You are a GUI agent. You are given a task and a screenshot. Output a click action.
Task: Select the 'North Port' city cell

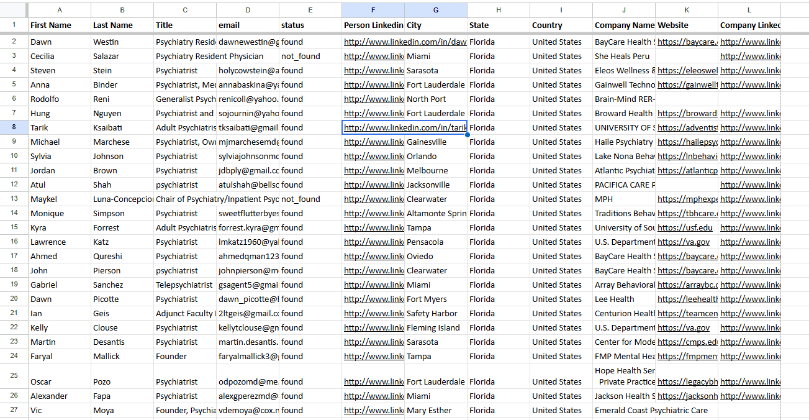(436, 99)
